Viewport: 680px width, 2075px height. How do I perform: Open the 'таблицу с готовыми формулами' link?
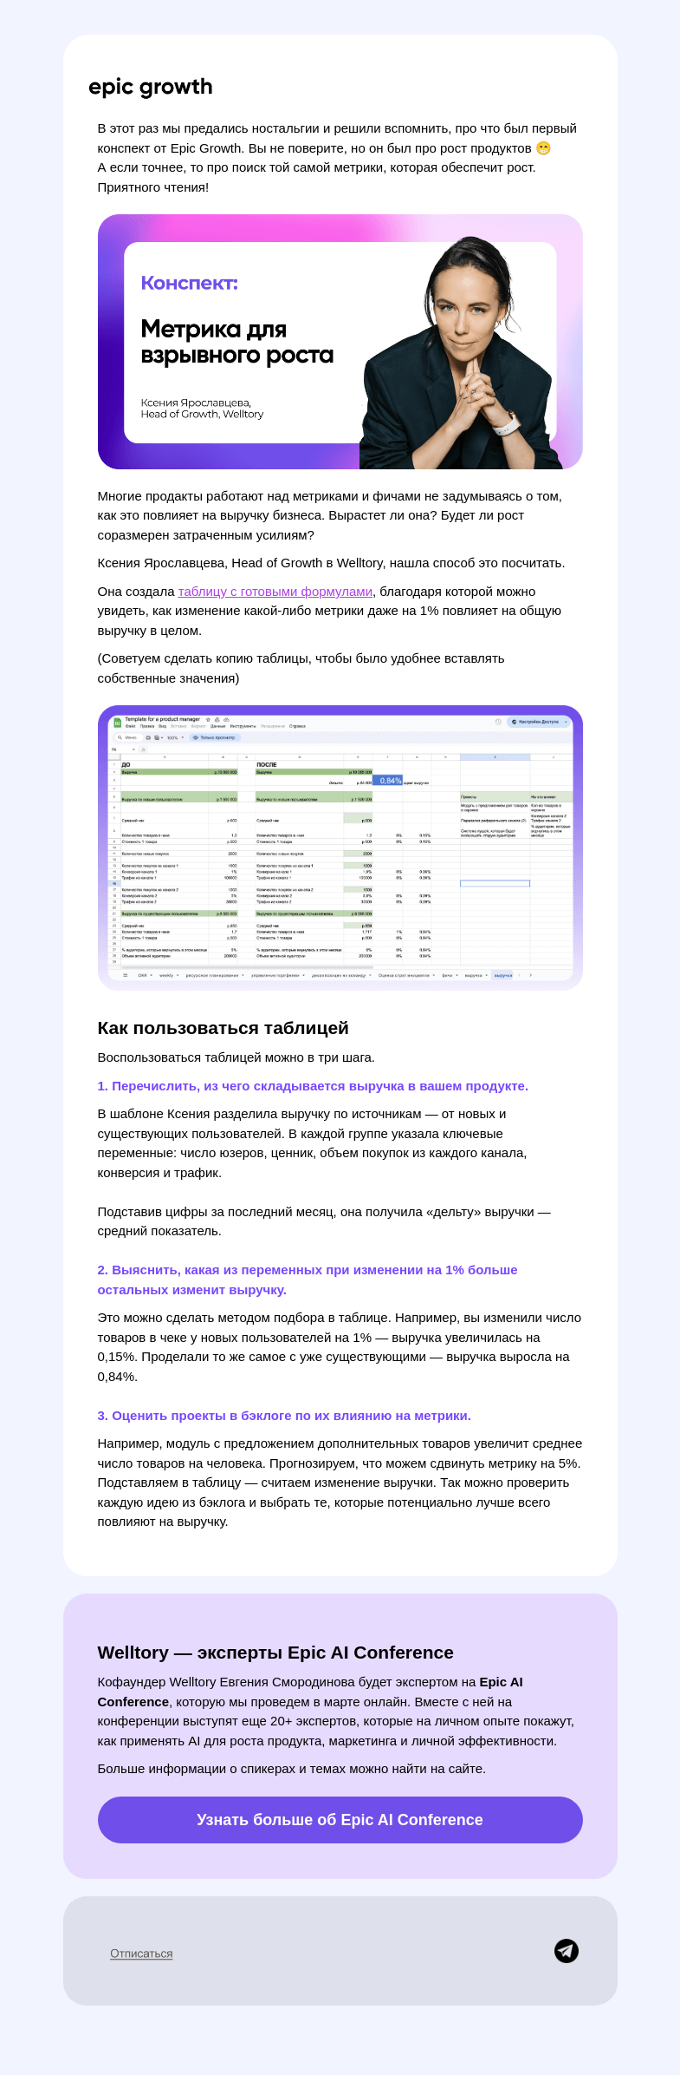click(275, 592)
